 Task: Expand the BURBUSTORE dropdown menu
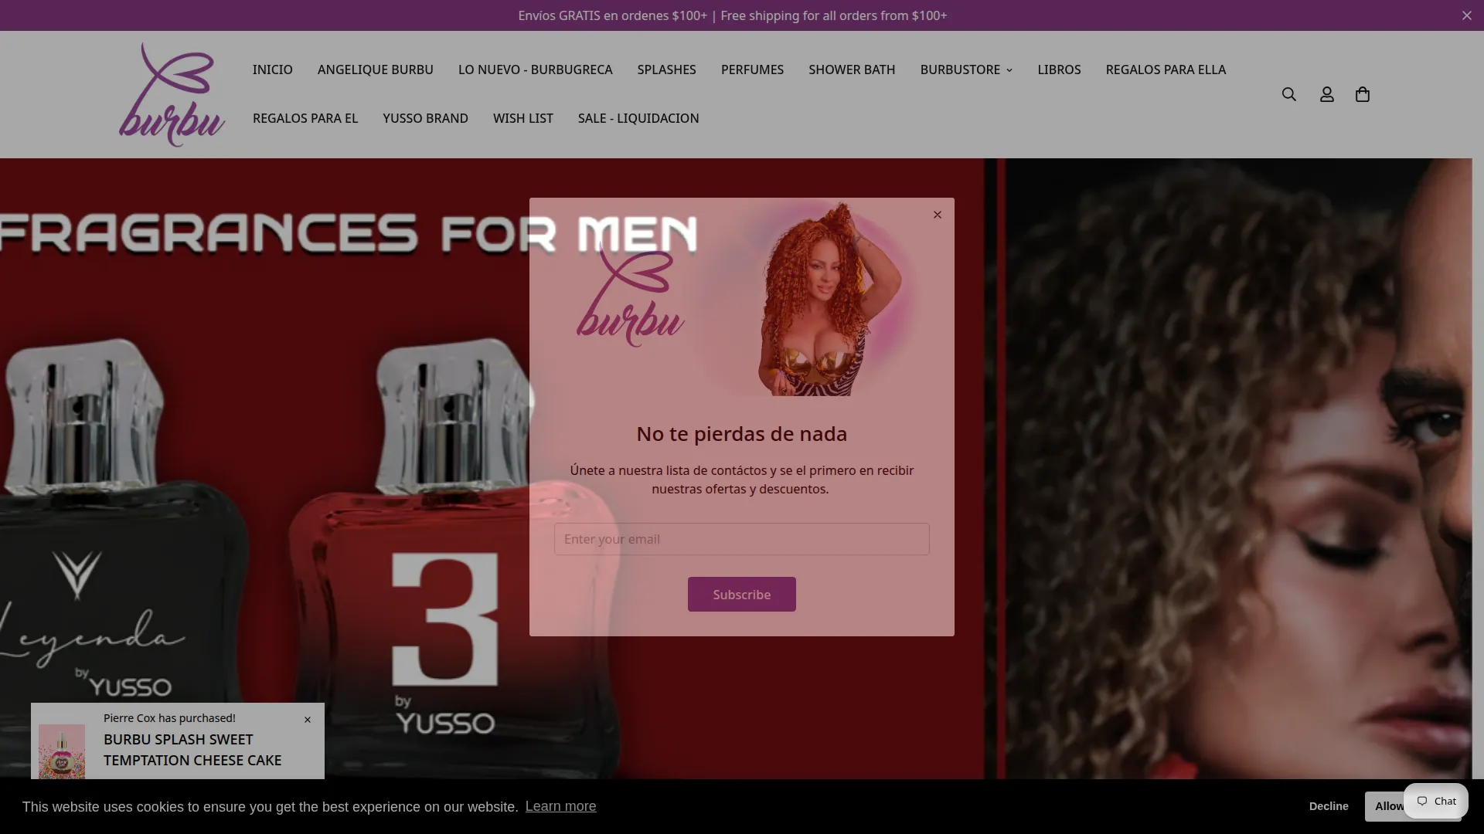click(965, 69)
